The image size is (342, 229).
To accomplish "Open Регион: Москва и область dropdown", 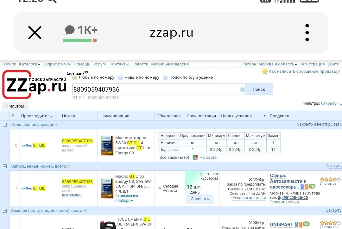I will point(269,64).
